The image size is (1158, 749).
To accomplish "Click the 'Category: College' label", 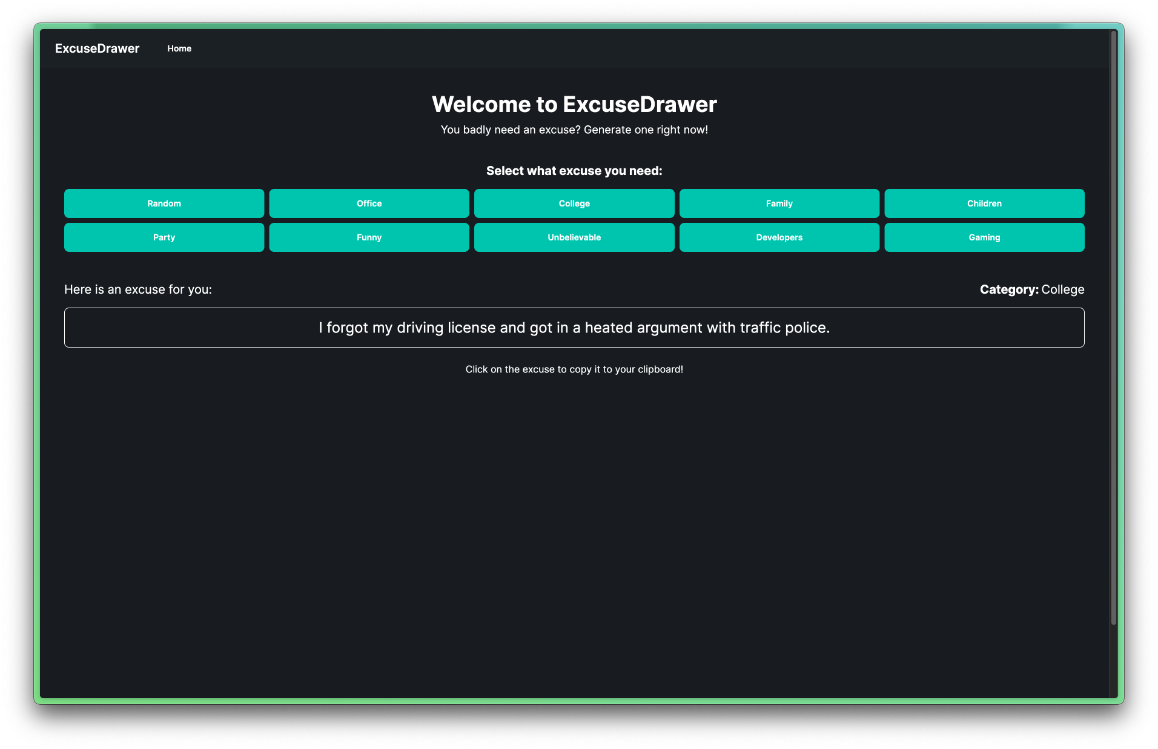I will tap(1031, 289).
